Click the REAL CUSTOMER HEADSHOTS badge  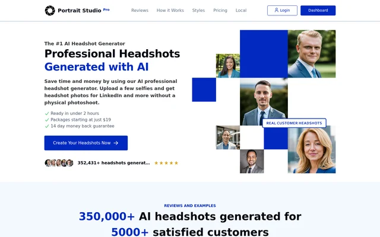[x=294, y=123]
